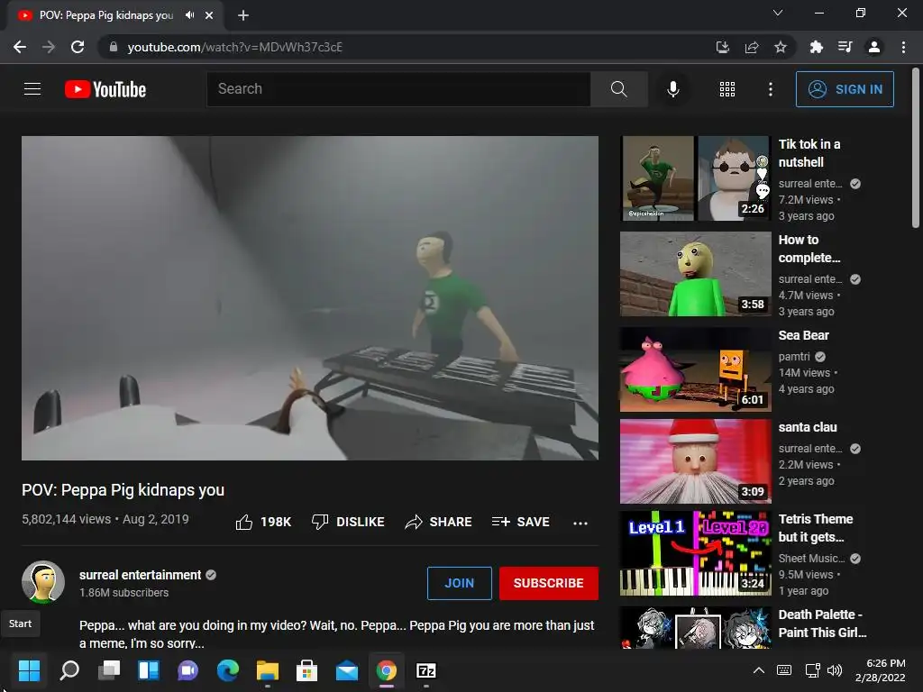Image resolution: width=923 pixels, height=692 pixels.
Task: Open Widgets on the taskbar
Action: coord(149,670)
